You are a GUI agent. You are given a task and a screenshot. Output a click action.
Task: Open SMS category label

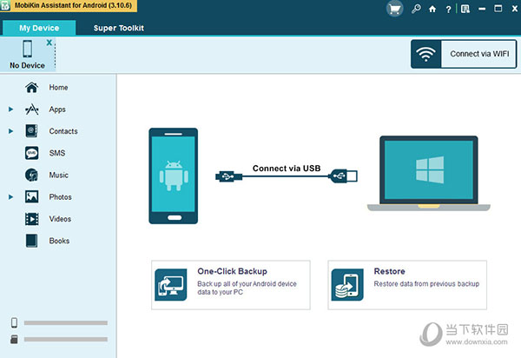(57, 153)
